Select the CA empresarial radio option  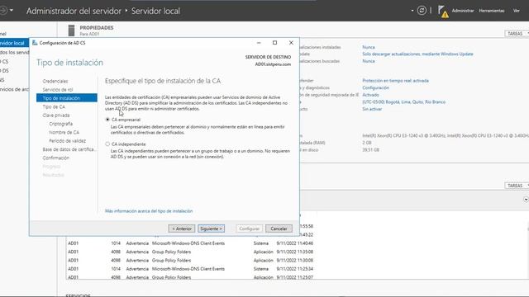coord(107,120)
